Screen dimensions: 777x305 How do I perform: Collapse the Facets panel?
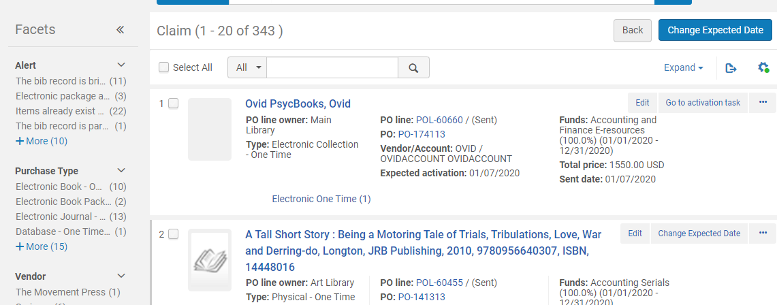pos(120,30)
